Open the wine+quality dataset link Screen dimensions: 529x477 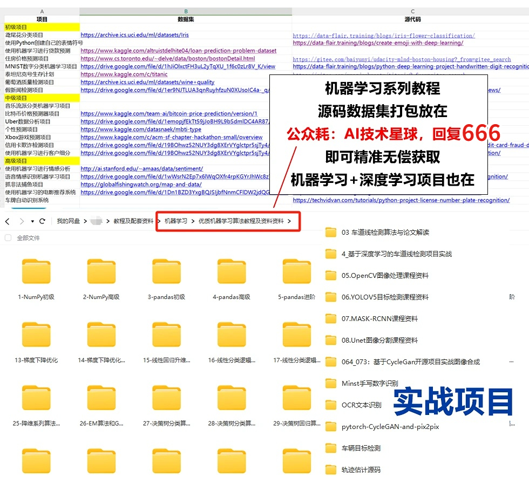coord(147,82)
